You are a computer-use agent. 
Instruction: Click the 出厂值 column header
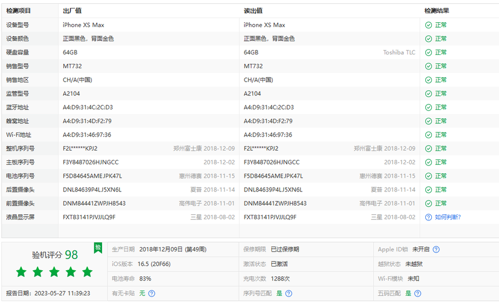72,11
